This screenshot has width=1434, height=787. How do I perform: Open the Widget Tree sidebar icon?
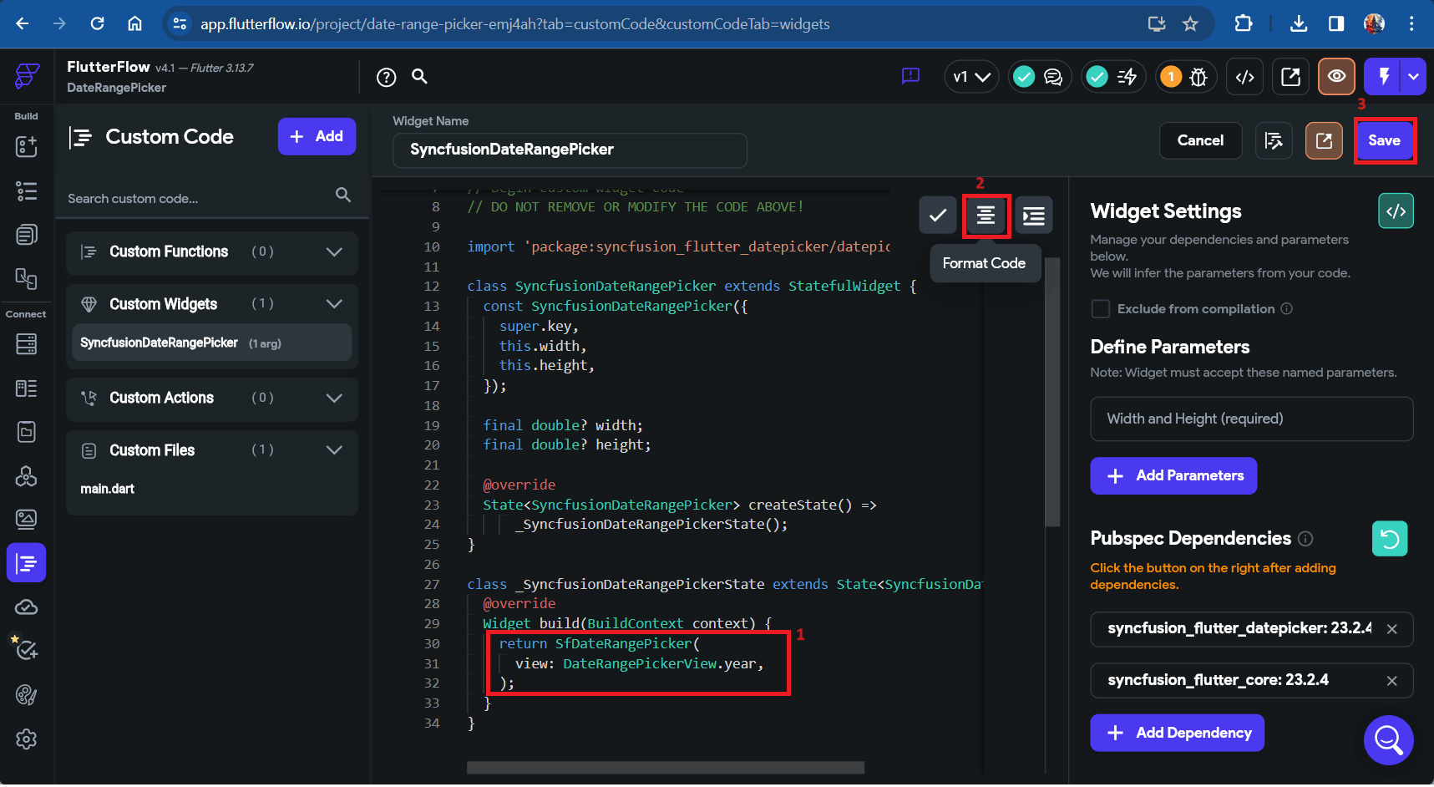[26, 191]
